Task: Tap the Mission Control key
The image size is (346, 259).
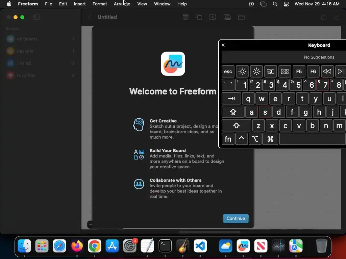Action: (270, 71)
